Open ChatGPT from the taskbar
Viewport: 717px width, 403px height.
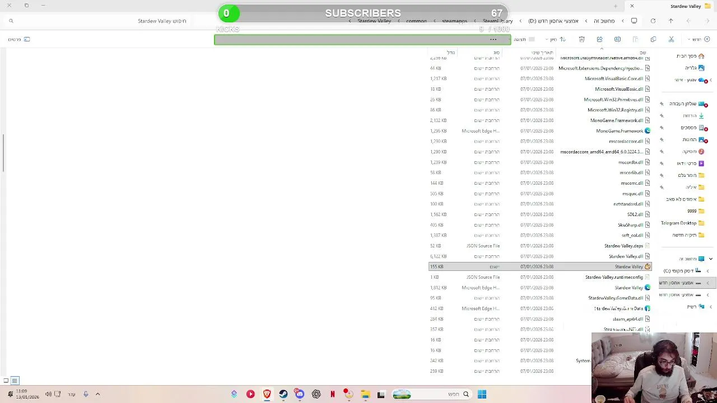click(x=316, y=395)
